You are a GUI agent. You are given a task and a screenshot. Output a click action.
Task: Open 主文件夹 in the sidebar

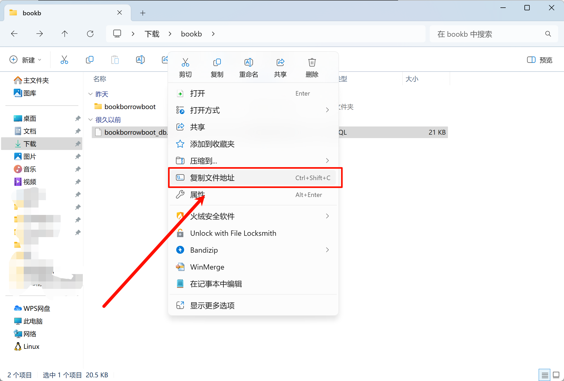pyautogui.click(x=32, y=81)
